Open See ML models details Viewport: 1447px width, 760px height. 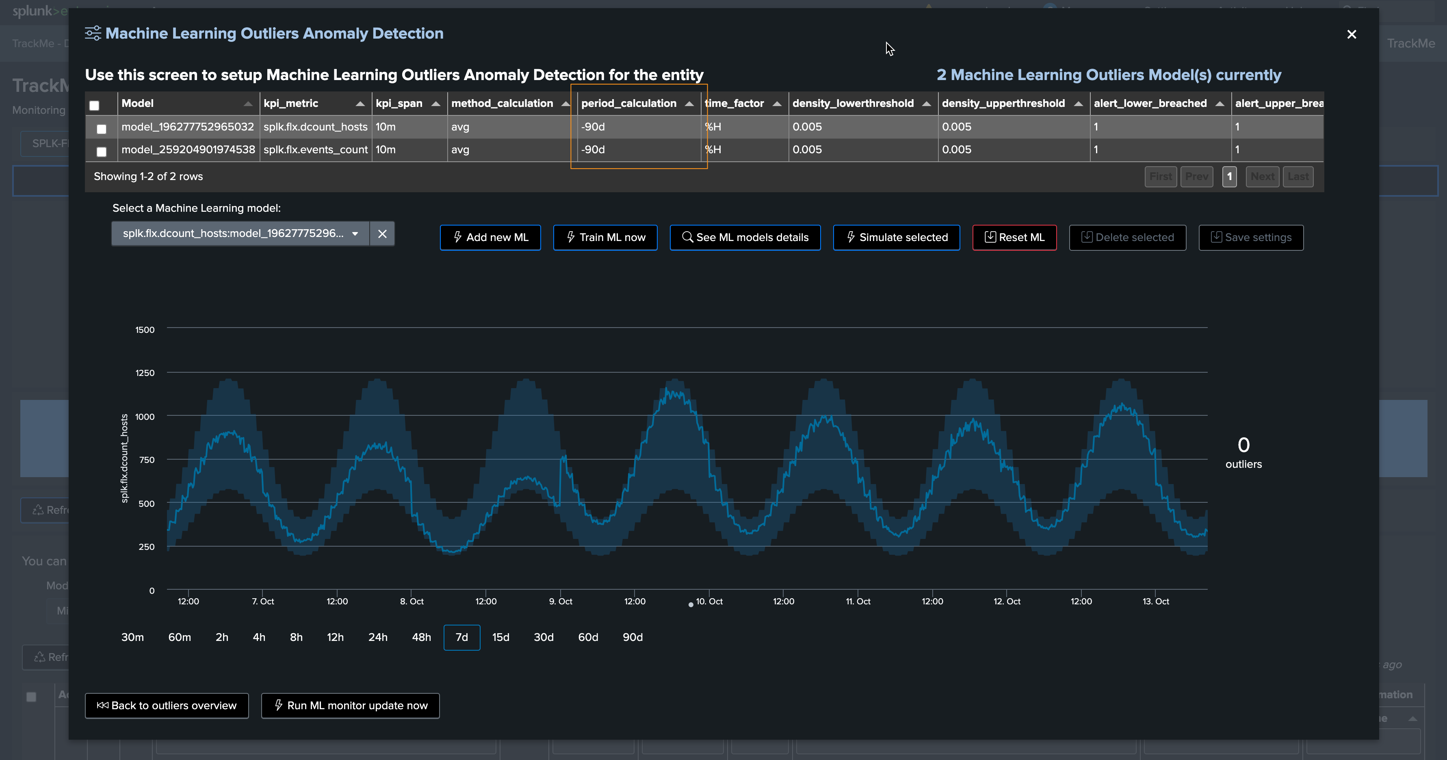[x=745, y=237]
